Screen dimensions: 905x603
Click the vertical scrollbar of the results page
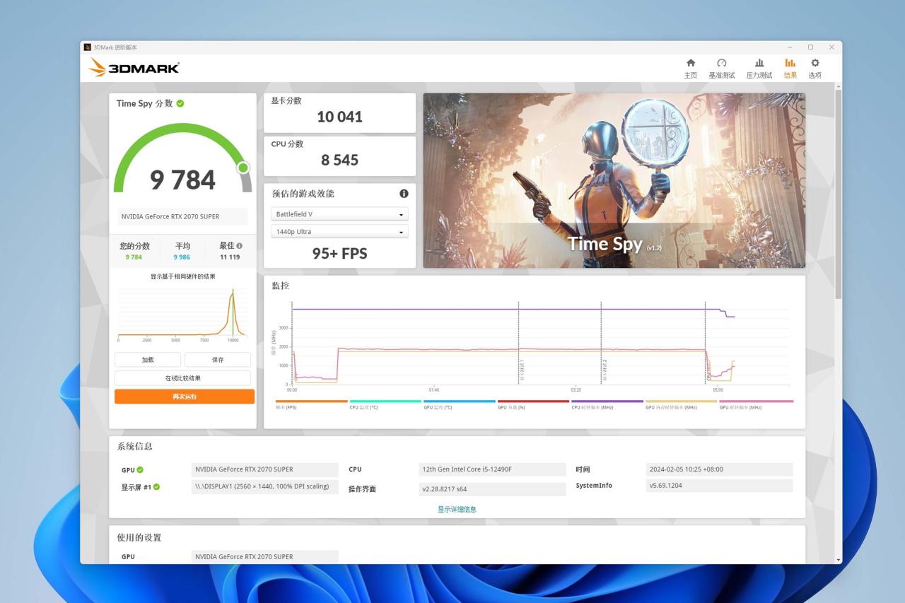pyautogui.click(x=839, y=194)
